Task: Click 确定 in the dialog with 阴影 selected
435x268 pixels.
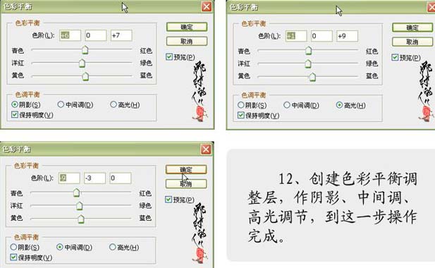Action: click(187, 27)
